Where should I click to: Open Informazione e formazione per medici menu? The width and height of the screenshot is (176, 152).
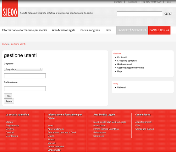[x=24, y=30]
